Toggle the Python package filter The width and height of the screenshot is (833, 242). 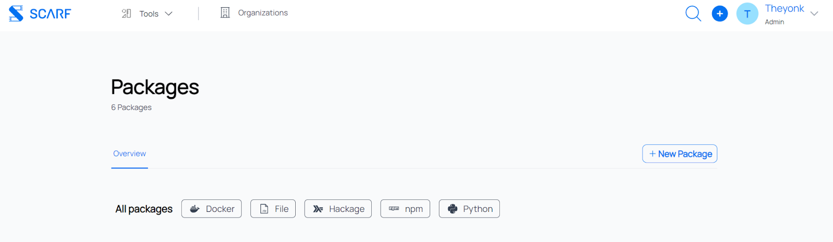click(469, 209)
